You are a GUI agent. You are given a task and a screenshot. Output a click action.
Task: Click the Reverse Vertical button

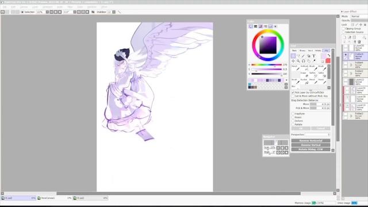pos(310,145)
